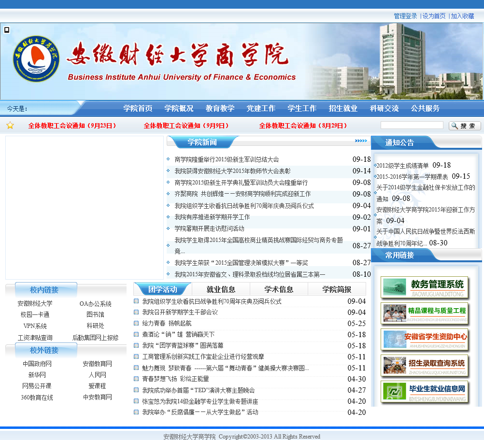Open 工资津贴查询 link
The width and height of the screenshot is (484, 440).
[x=35, y=338]
